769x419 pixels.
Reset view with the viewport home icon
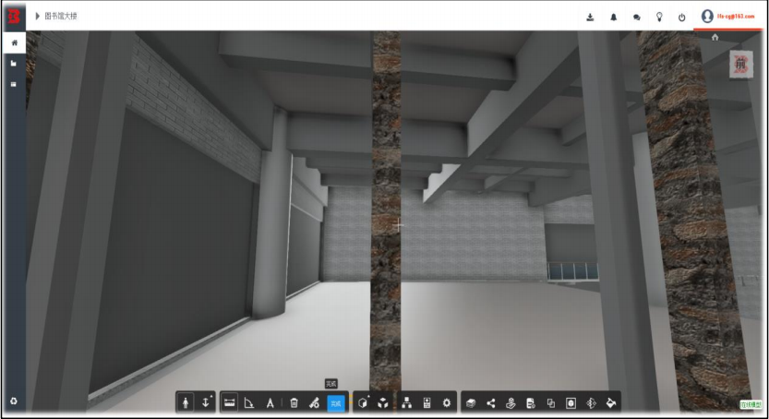click(715, 37)
